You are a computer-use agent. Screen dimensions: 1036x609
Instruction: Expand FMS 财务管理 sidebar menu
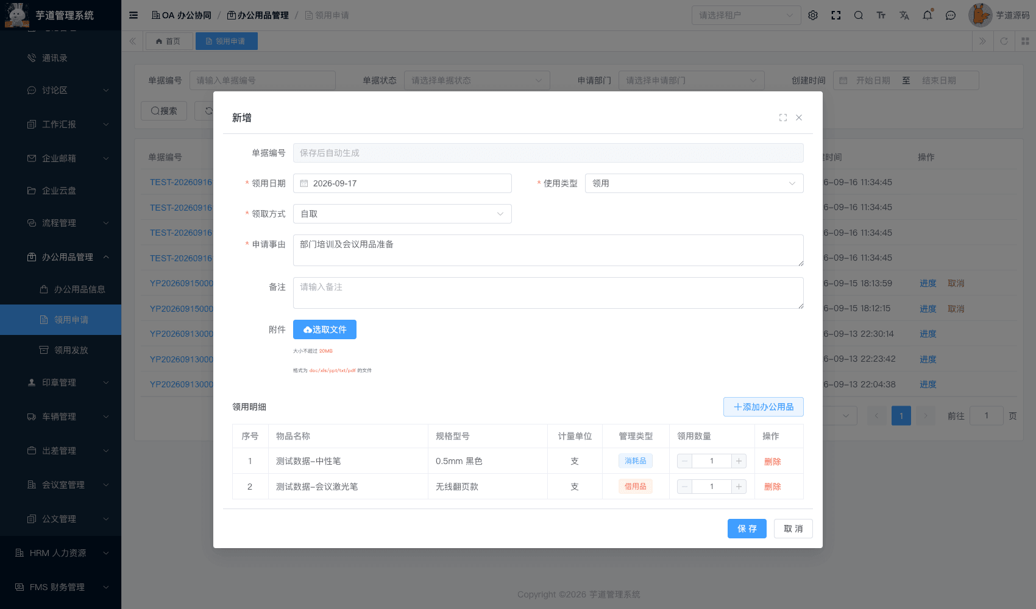tap(61, 587)
